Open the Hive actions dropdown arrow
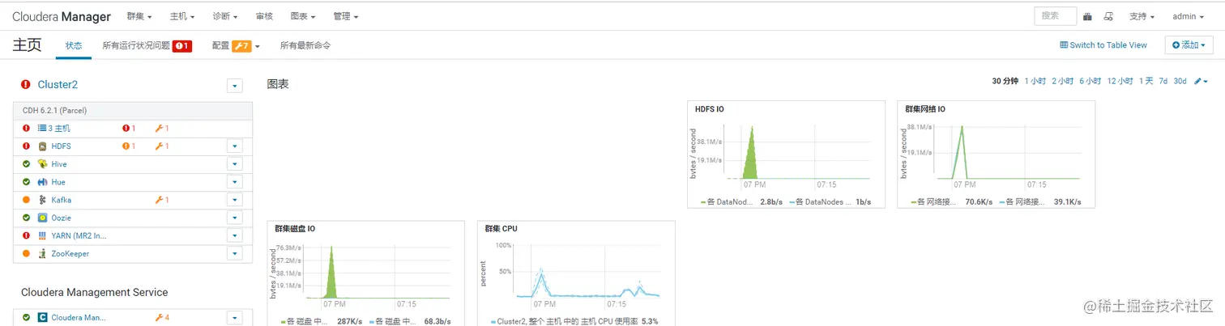Screen dimensions: 1225x326 (234, 164)
